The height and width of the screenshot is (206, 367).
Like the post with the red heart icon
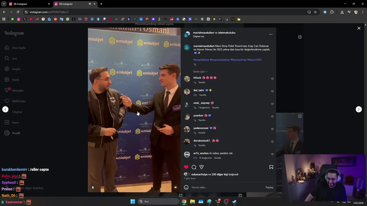186,167
